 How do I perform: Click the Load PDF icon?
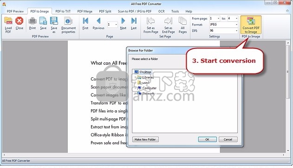8,25
